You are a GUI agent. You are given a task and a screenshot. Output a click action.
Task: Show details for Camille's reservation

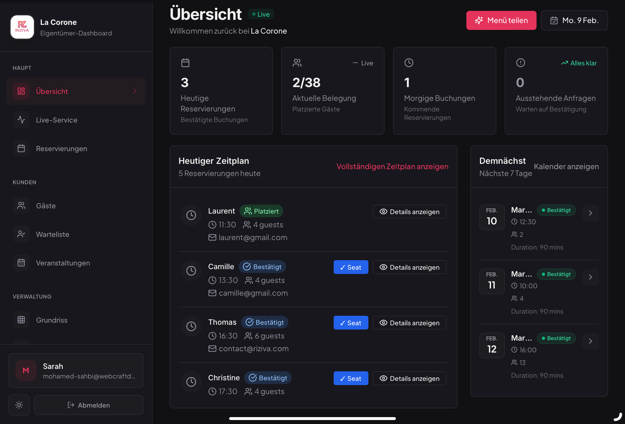click(409, 267)
